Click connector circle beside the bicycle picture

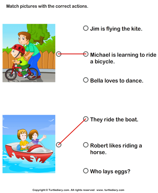click(59, 54)
